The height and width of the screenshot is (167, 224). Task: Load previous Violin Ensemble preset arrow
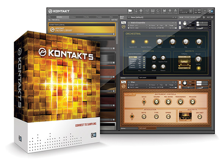pyautogui.click(x=173, y=23)
